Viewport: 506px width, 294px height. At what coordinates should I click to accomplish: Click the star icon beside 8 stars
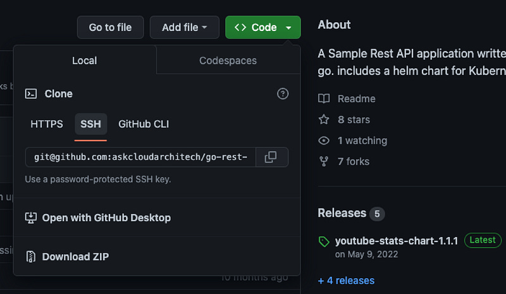tap(324, 119)
